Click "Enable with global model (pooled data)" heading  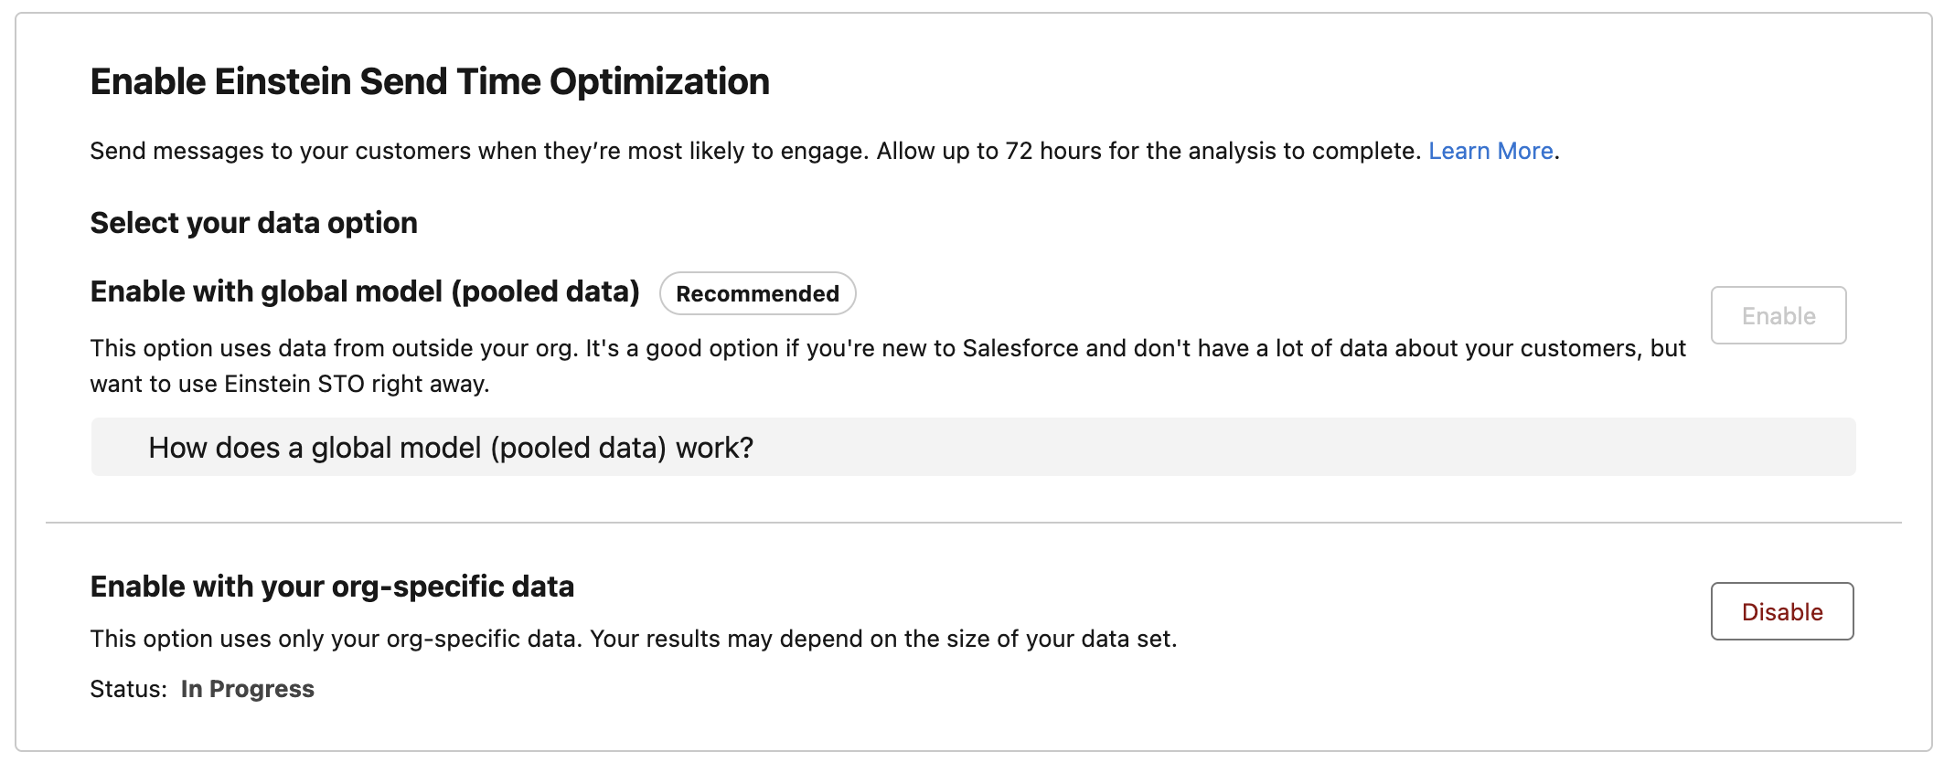coord(365,291)
